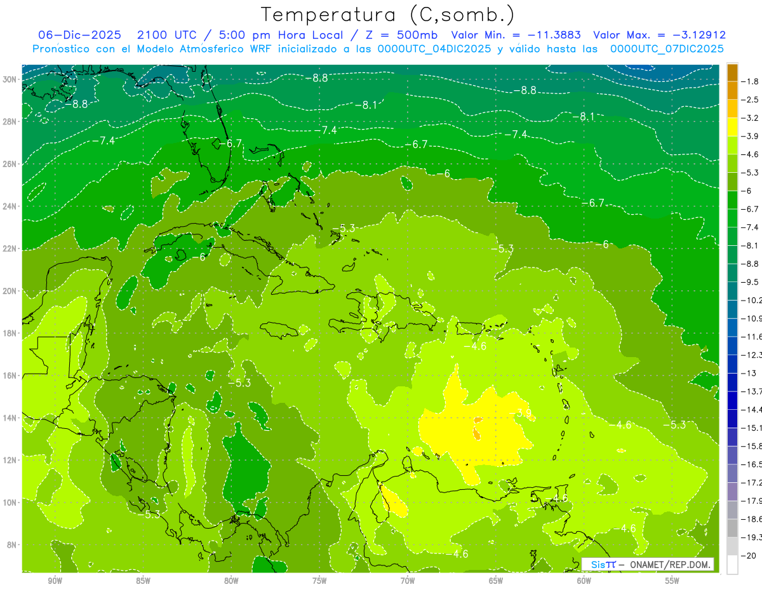Click the '22N' latitude axis label
762x589 pixels.
10,248
